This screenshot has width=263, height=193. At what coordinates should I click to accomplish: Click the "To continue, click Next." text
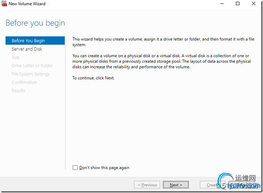93,78
